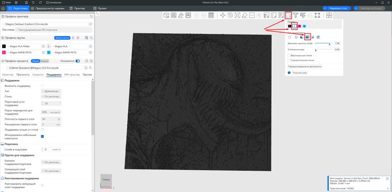Collapse the sidebar with the arrow icon
Image resolution: width=392 pixels, height=192 pixels.
click(x=97, y=14)
